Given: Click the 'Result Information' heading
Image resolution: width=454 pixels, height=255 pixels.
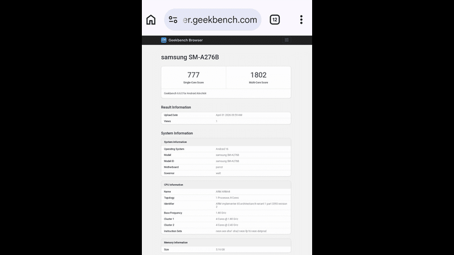Looking at the screenshot, I should (x=176, y=107).
